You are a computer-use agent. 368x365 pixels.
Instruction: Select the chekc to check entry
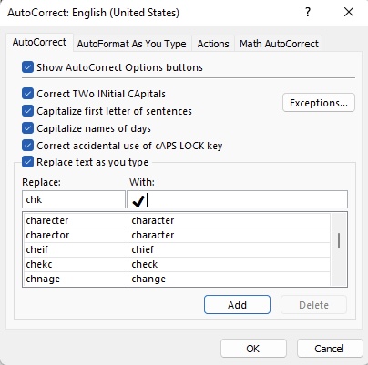(x=177, y=264)
